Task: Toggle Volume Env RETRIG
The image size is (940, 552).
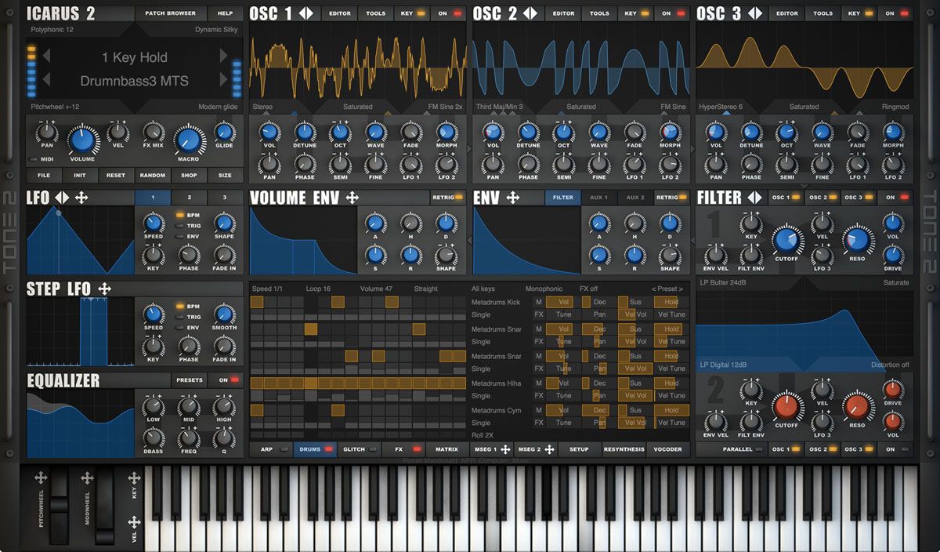Action: tap(447, 198)
